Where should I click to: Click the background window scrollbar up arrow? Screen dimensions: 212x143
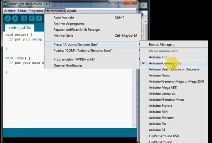145,22
